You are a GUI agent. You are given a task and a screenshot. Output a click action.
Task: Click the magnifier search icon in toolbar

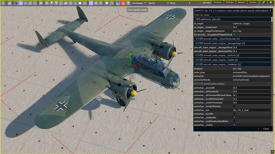point(3,3)
